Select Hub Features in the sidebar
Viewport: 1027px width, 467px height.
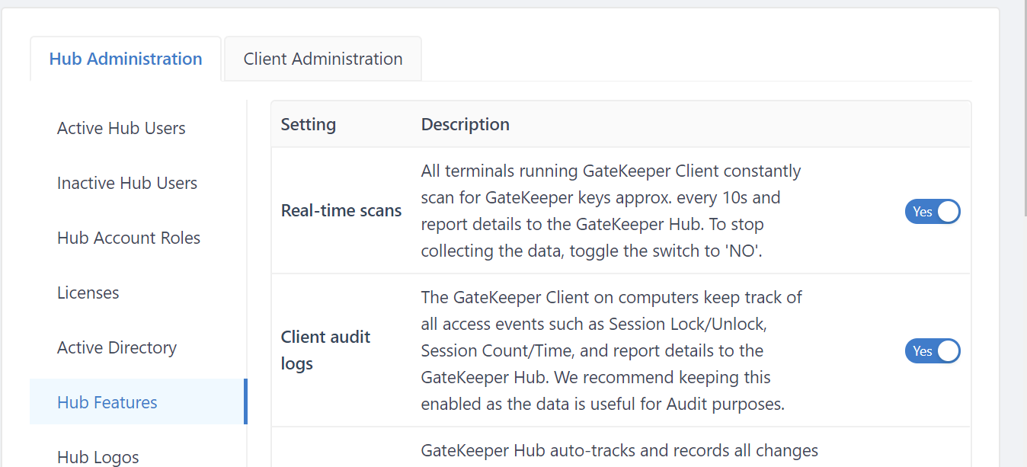coord(107,402)
